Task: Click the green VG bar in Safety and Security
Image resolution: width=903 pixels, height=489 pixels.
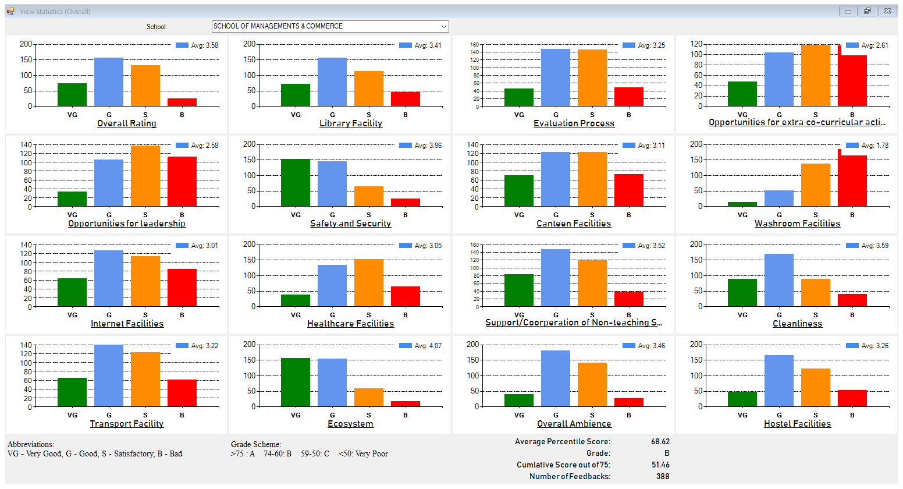Action: click(296, 182)
